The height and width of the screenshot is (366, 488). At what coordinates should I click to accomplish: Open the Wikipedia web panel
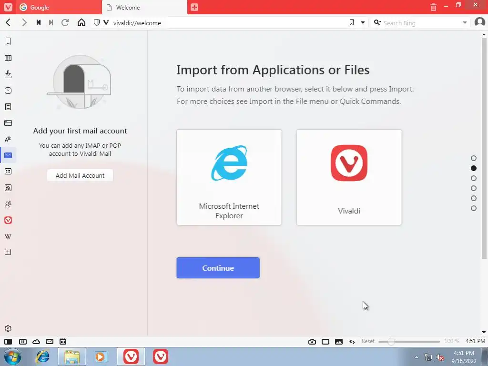click(8, 236)
